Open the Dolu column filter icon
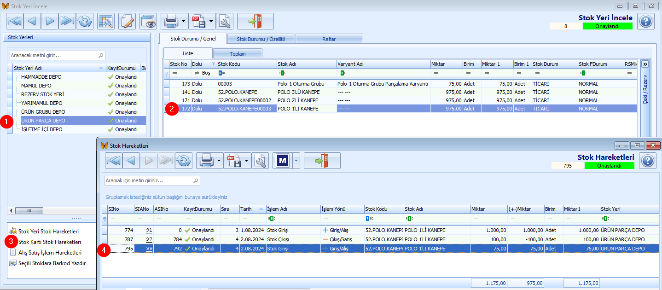The width and height of the screenshot is (662, 290). pos(213,64)
